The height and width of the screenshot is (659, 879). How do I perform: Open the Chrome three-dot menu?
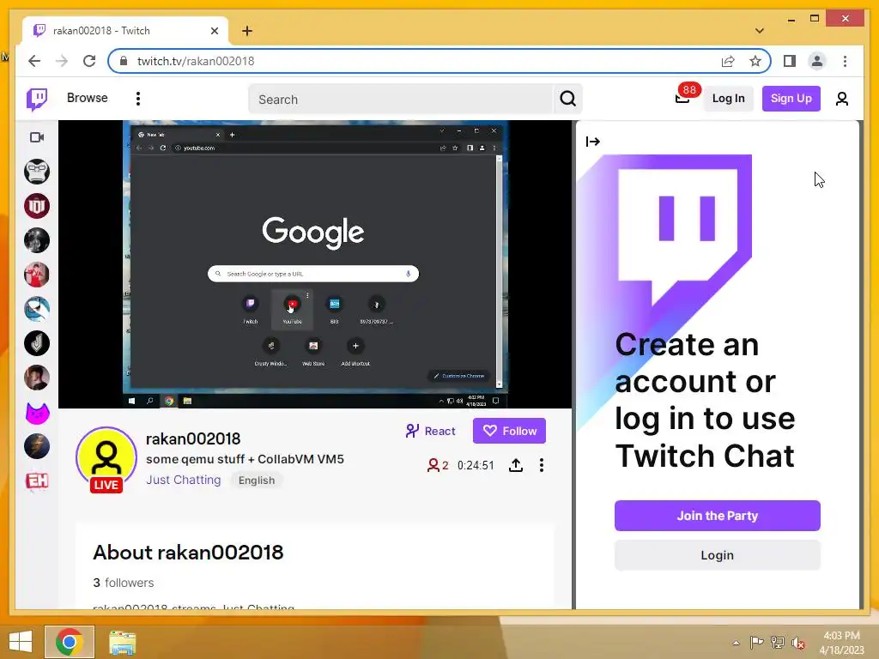[x=845, y=61]
